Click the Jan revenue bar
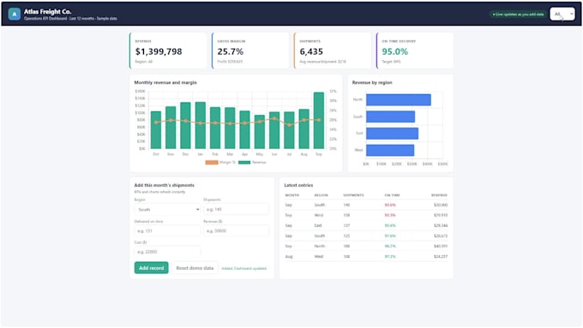 (x=201, y=126)
